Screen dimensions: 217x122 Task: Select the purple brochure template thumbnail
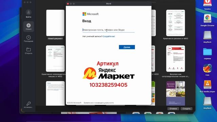click(x=176, y=94)
